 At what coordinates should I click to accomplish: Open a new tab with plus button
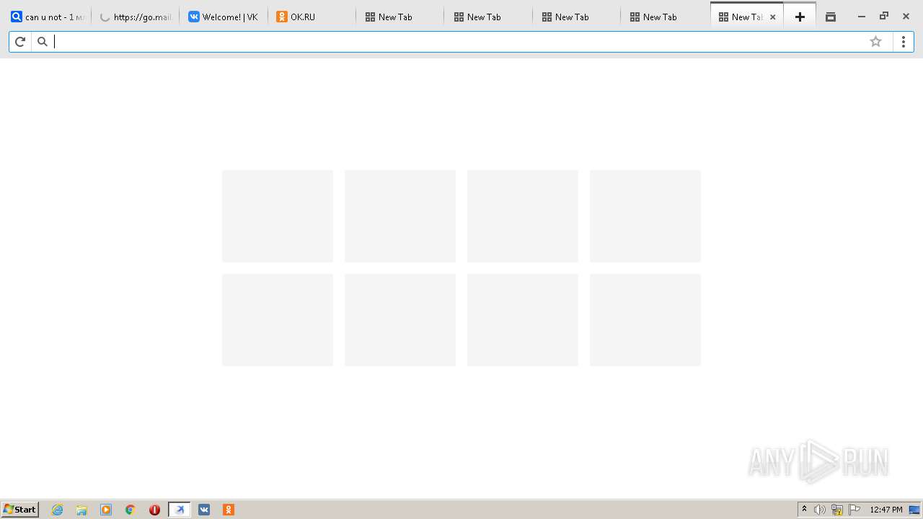tap(800, 17)
